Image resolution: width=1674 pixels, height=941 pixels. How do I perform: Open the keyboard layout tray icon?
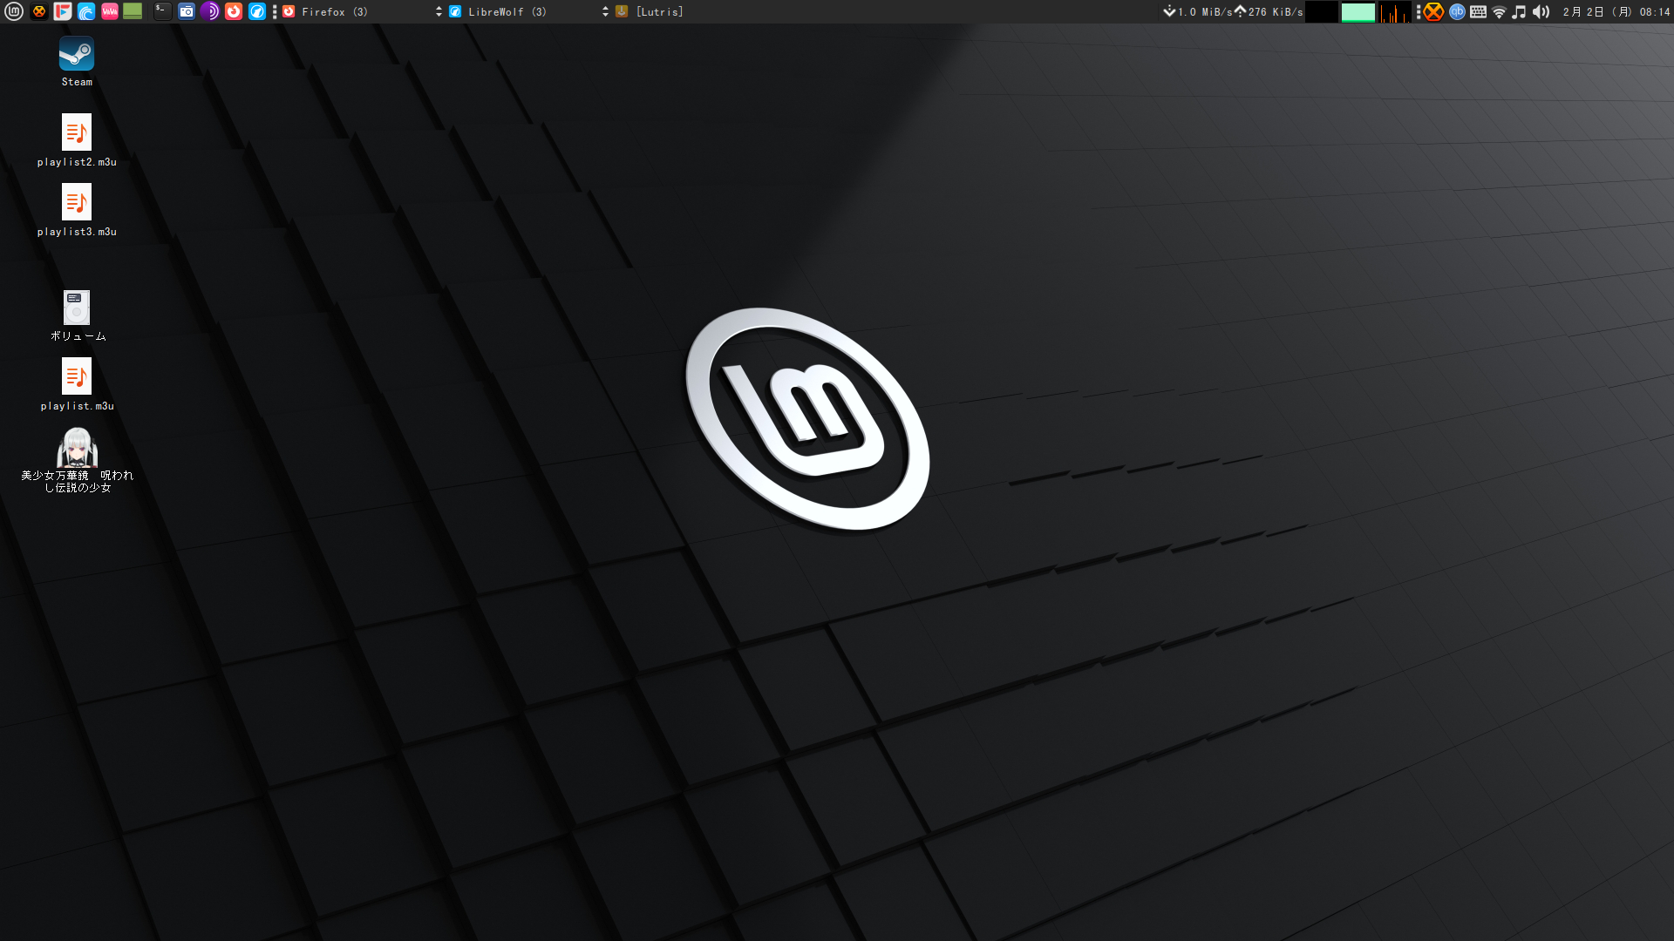[1478, 11]
